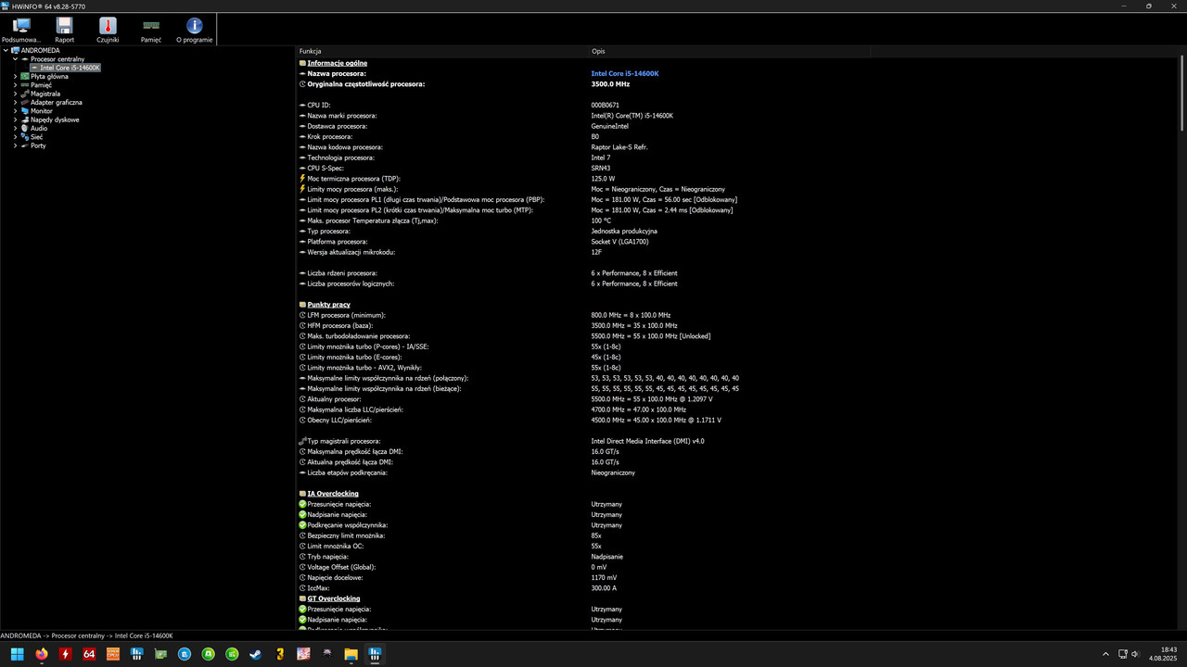Open the golden number 3 game icon
Image resolution: width=1187 pixels, height=667 pixels.
tap(279, 654)
